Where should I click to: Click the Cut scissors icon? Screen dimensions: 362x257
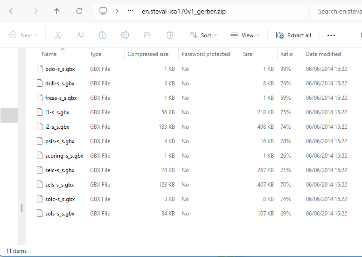pos(58,35)
